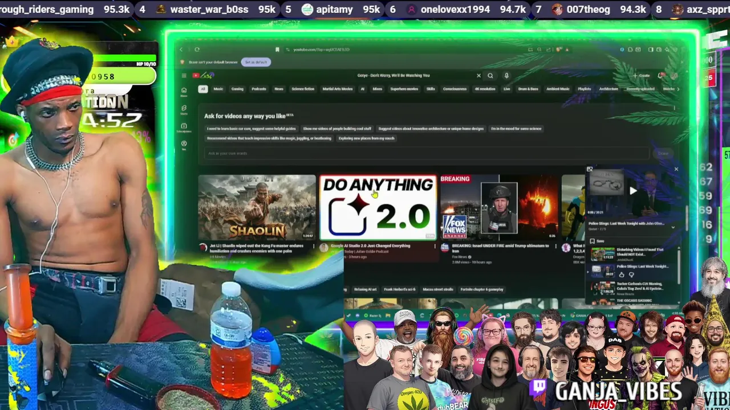Expand the miniplayer to full watch page

coord(590,169)
